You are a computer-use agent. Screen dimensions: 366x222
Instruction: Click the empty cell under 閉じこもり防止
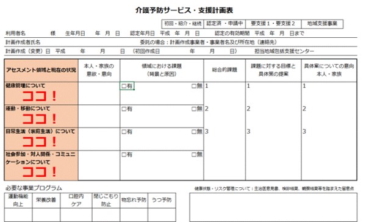click(106, 215)
